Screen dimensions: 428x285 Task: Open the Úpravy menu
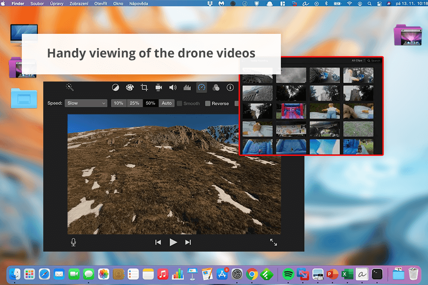pyautogui.click(x=57, y=4)
